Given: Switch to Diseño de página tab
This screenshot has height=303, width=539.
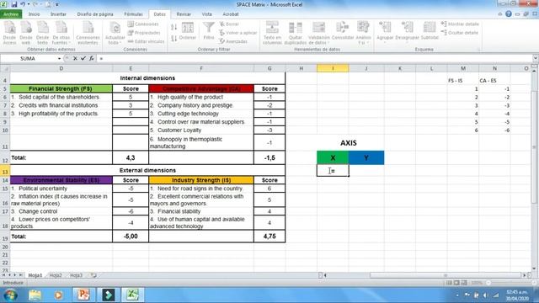Looking at the screenshot, I should point(95,14).
